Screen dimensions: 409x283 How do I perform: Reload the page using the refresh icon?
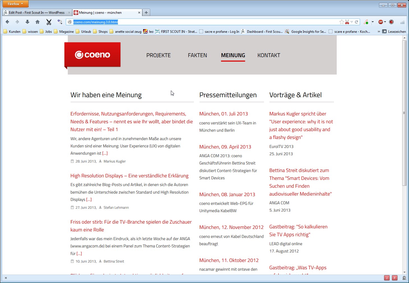coord(357,22)
